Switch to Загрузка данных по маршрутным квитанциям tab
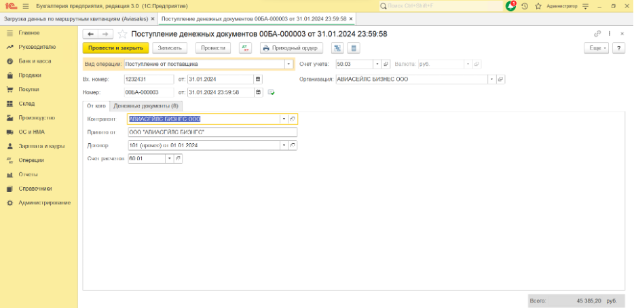This screenshot has width=634, height=308. pos(76,19)
